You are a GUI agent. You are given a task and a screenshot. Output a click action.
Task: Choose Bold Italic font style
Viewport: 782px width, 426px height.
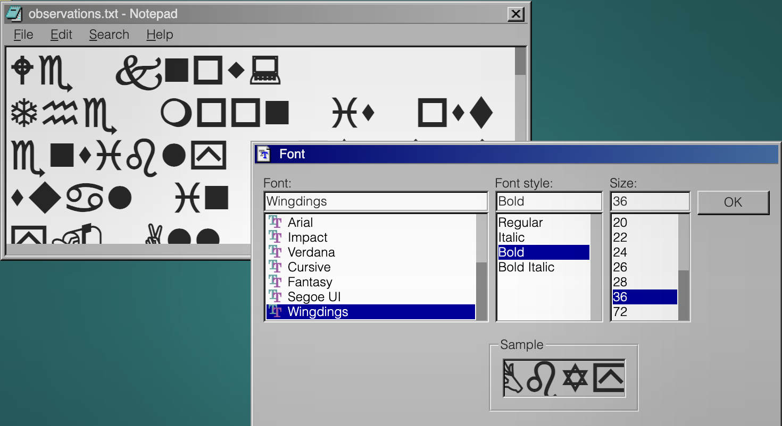coord(544,267)
